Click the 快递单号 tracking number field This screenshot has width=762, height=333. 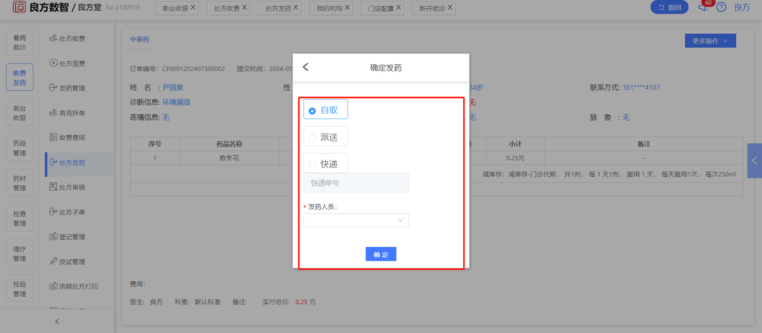356,183
